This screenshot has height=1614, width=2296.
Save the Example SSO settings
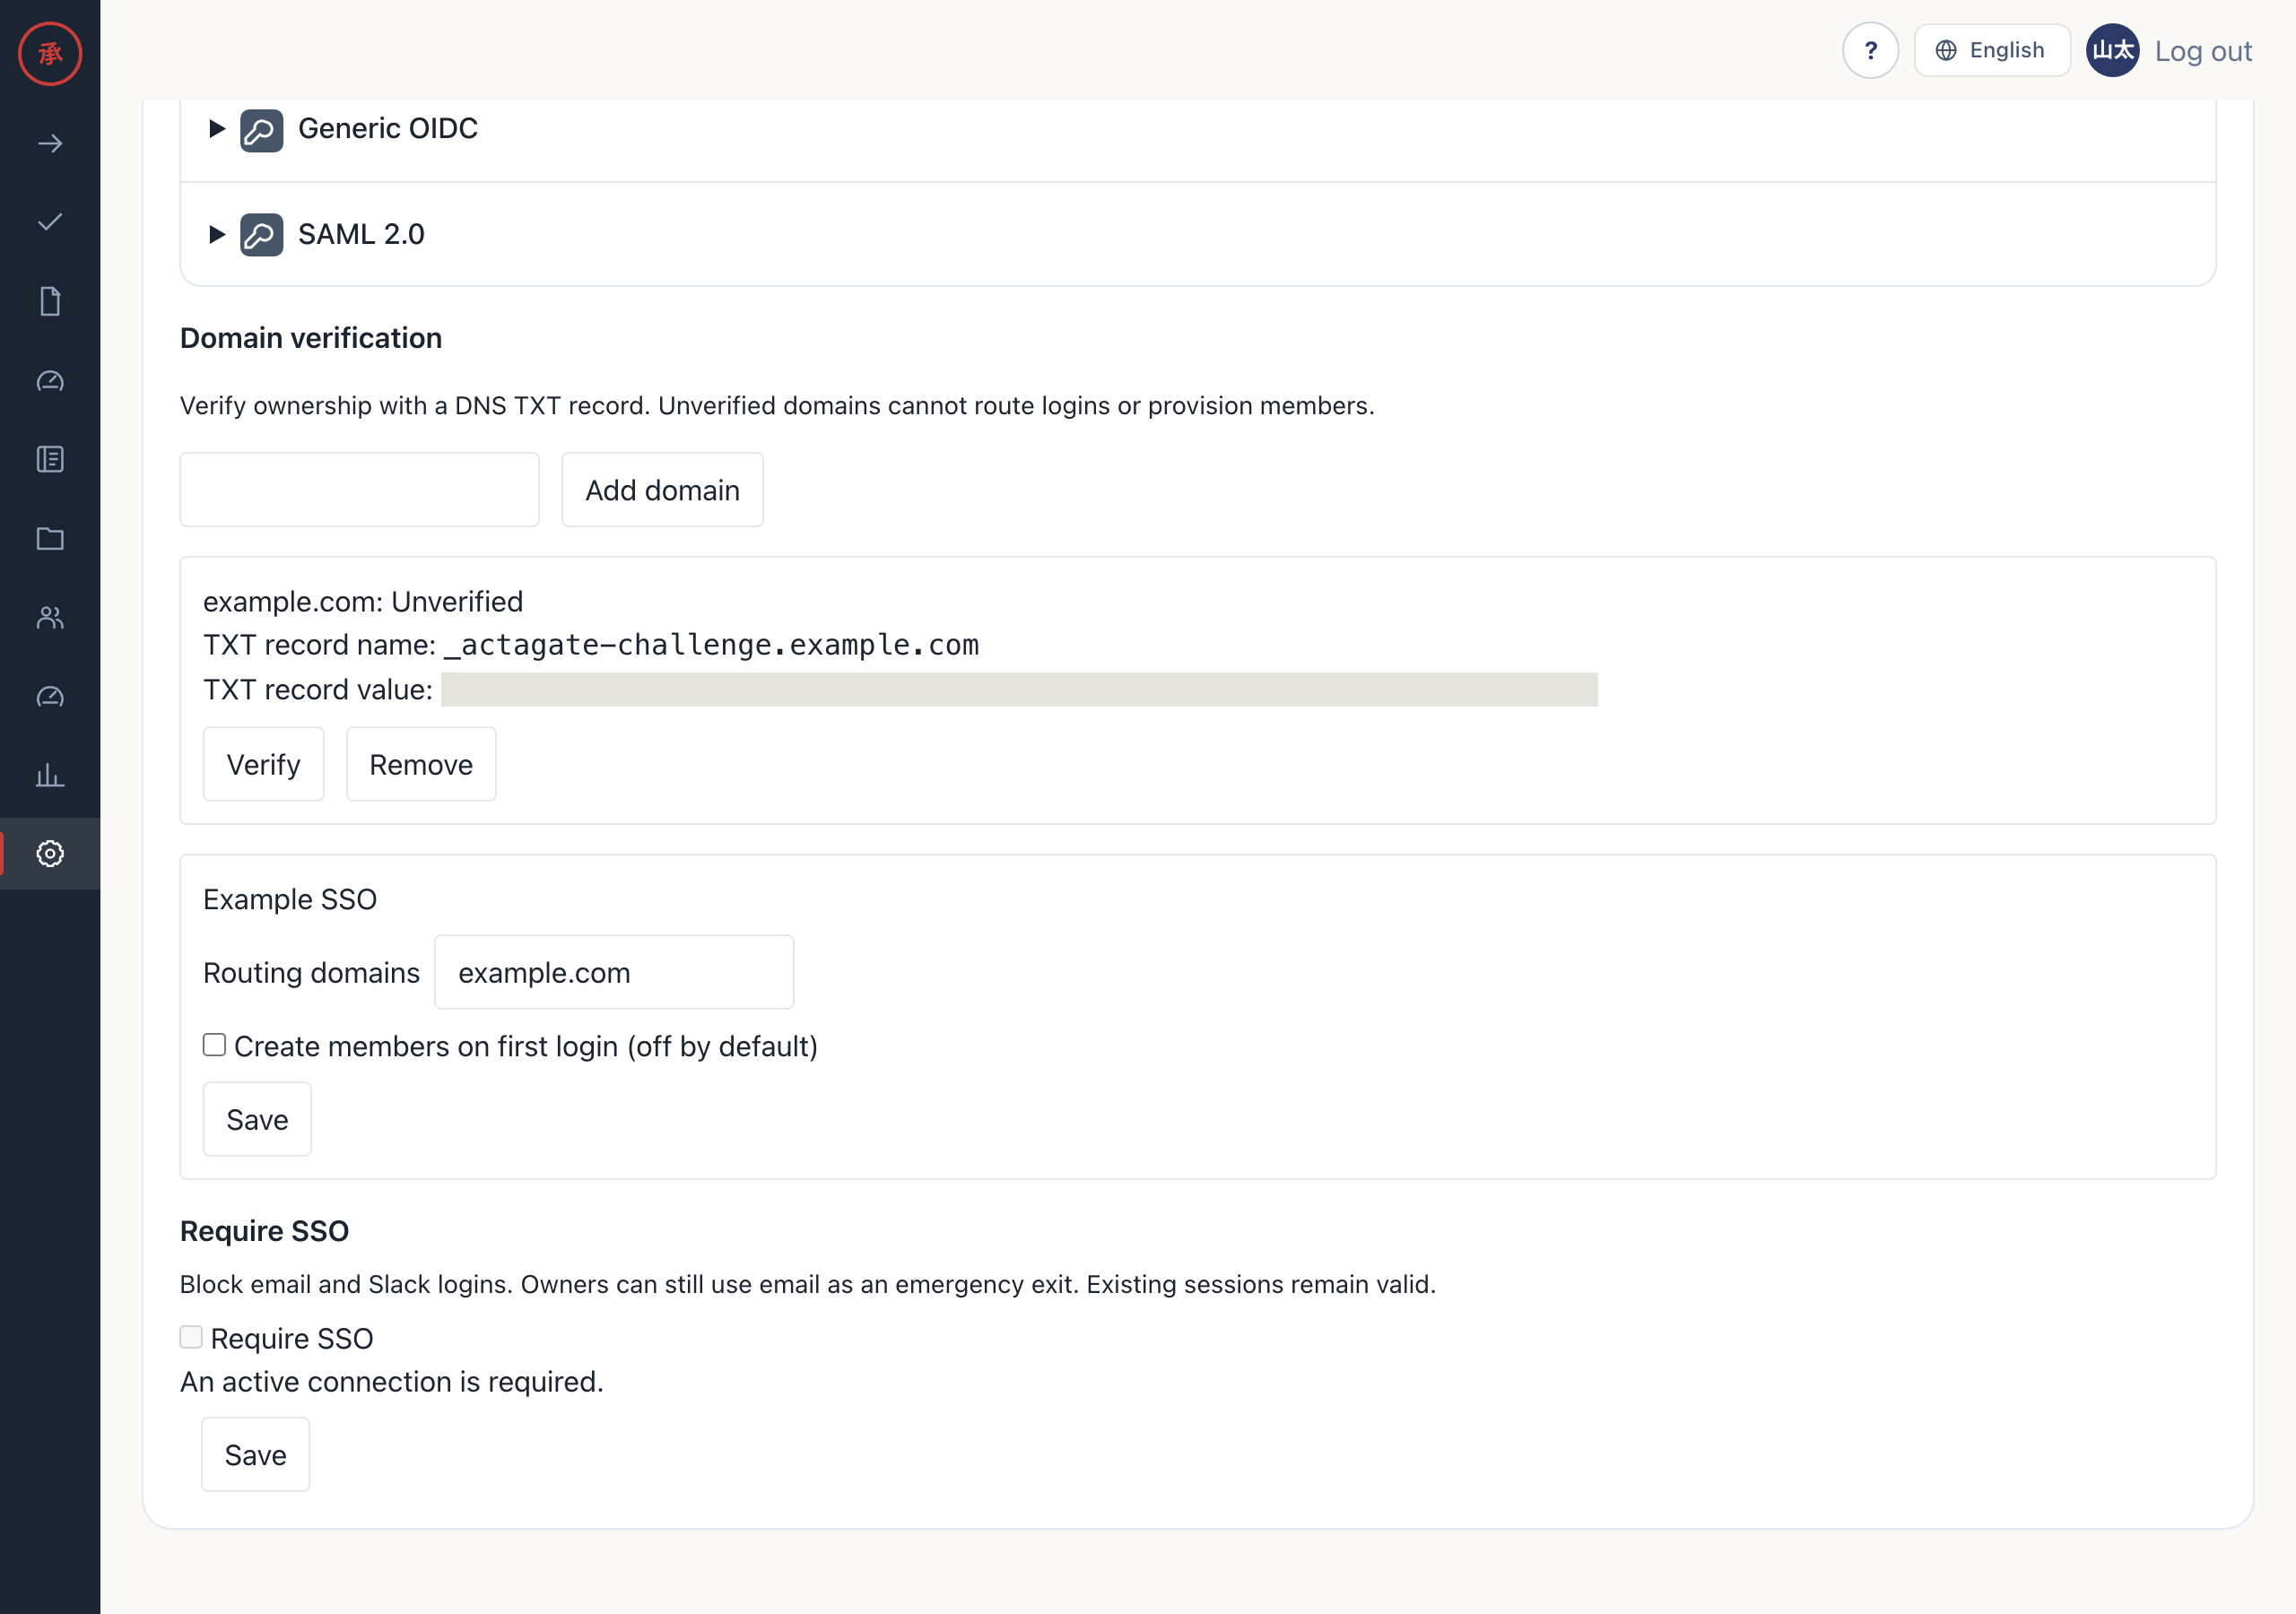[257, 1119]
